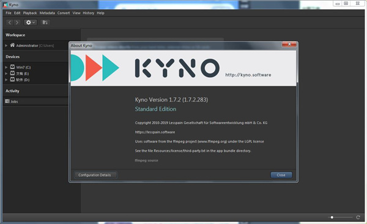Click the drive icon for Win7 (C:)

[x=12, y=67]
